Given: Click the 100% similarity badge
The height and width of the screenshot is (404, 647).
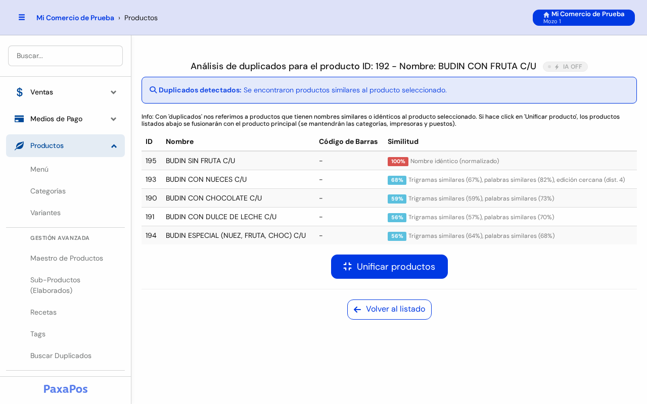Looking at the screenshot, I should (x=398, y=162).
